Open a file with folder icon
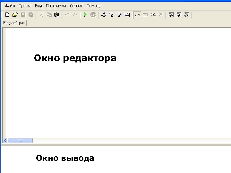This screenshot has width=231, height=173. [x=15, y=15]
